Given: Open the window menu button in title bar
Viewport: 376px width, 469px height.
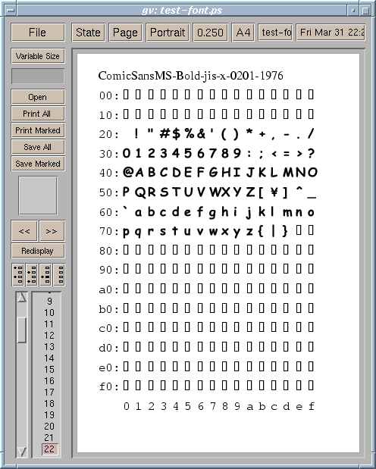Looking at the screenshot, I should coord(11,11).
